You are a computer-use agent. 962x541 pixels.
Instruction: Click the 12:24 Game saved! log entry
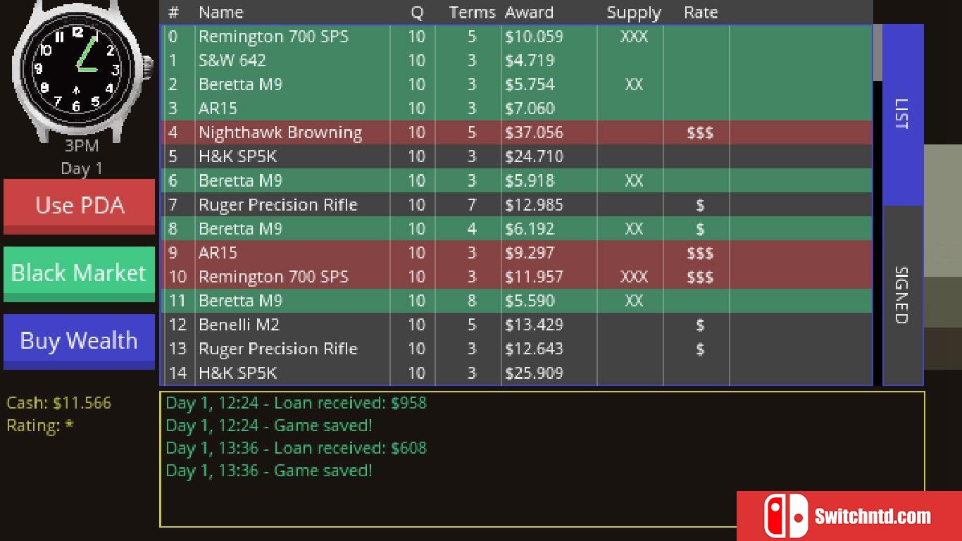(269, 425)
